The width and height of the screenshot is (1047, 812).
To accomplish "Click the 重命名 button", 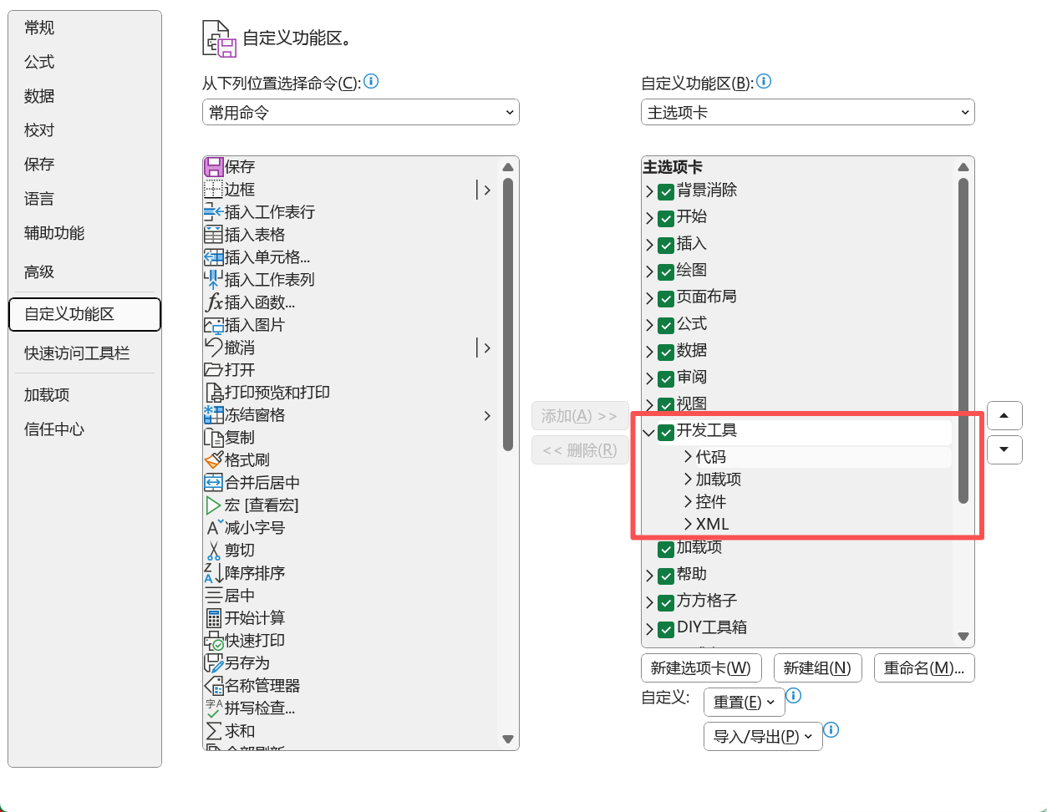I will coord(924,668).
